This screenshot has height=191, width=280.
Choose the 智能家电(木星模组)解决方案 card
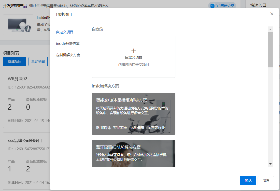133,114
